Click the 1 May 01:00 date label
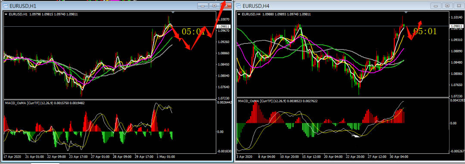Image resolution: width=465 pixels, height=164 pixels. pos(166,157)
